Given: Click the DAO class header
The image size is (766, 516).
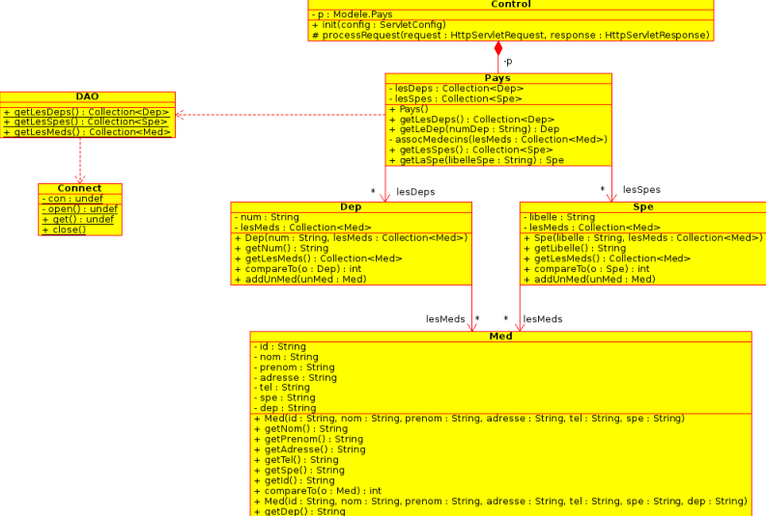Looking at the screenshot, I should point(88,96).
